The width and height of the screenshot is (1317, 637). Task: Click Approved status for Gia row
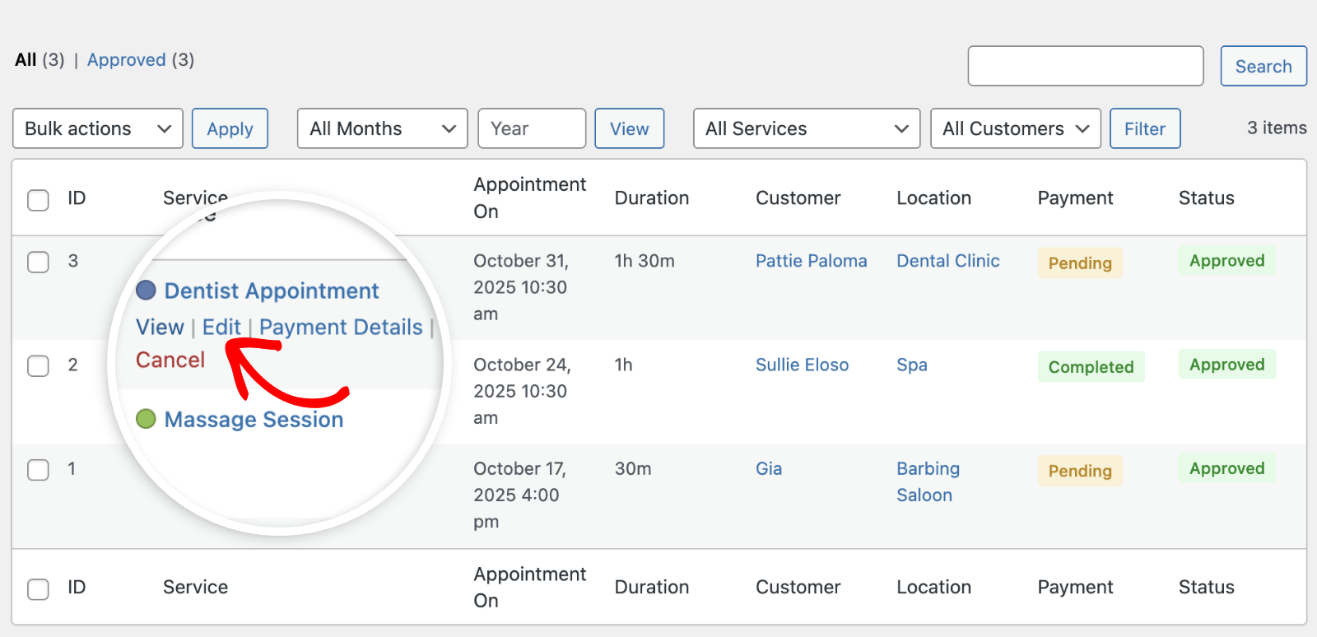click(1226, 468)
